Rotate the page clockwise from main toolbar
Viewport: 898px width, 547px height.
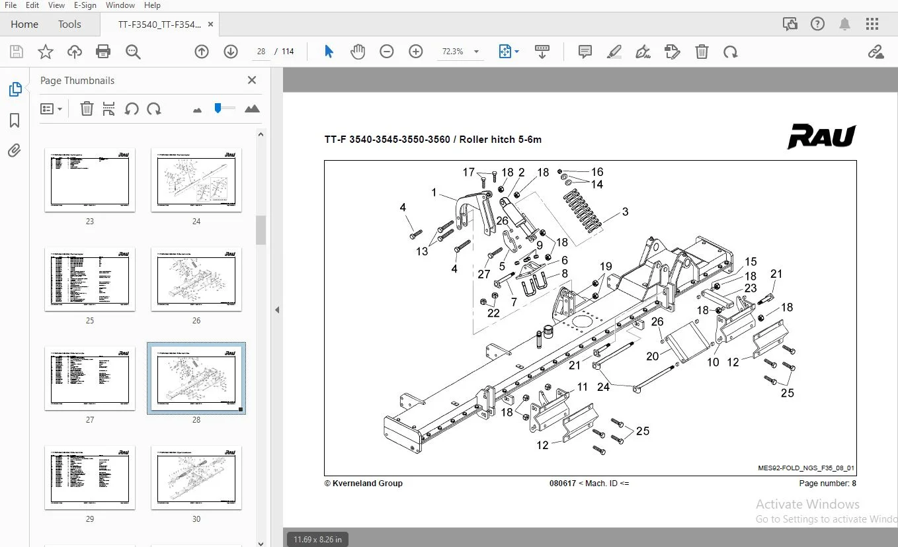(x=731, y=52)
